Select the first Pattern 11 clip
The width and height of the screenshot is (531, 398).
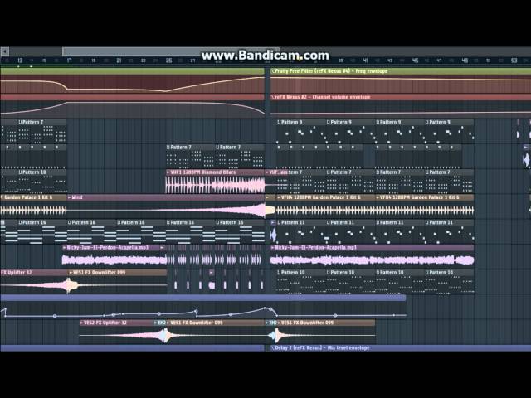point(300,232)
